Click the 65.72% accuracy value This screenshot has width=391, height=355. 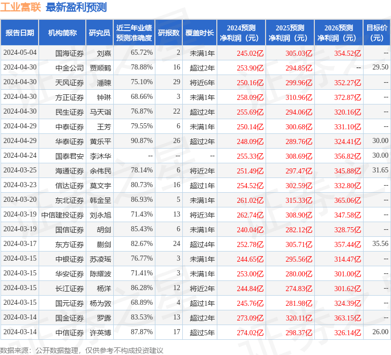click(142, 53)
